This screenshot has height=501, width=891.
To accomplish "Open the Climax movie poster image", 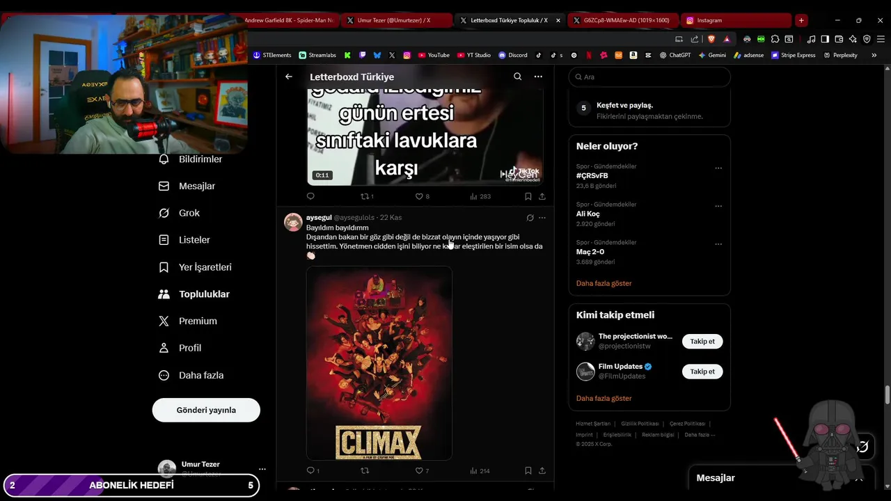I will point(379,363).
